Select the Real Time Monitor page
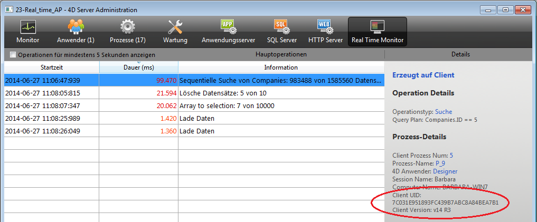The image size is (537, 222). [378, 32]
